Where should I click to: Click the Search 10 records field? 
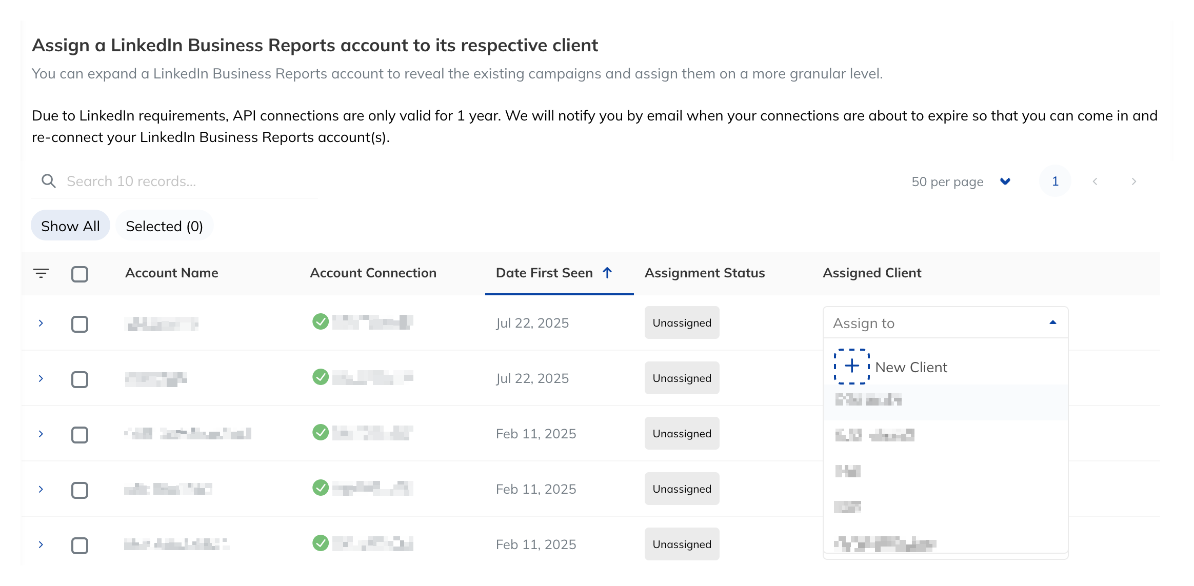click(x=174, y=181)
